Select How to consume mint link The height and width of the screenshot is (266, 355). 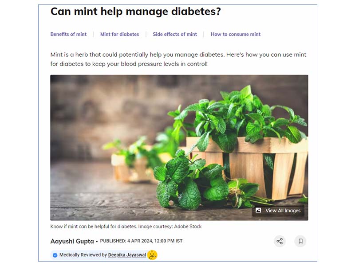pos(236,35)
